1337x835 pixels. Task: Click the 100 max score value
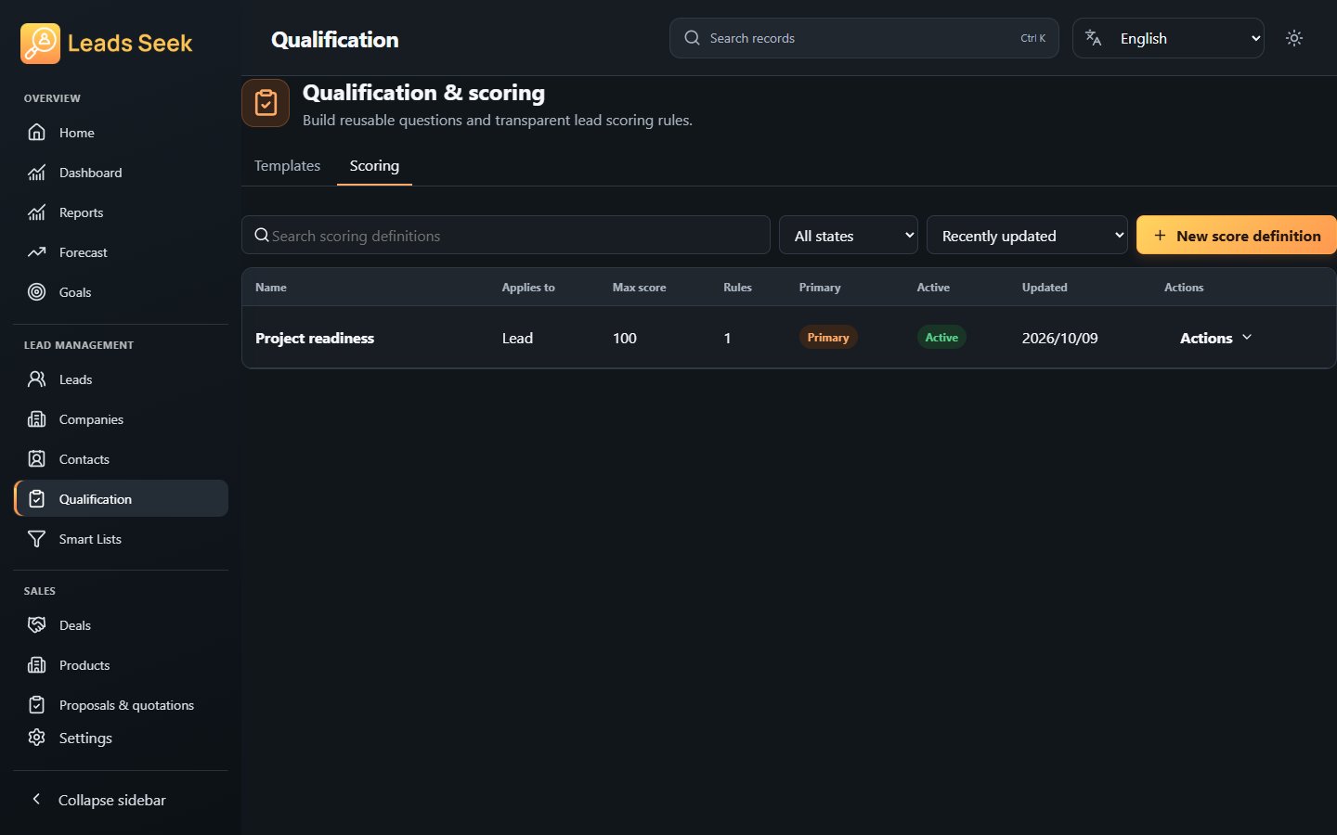(624, 339)
